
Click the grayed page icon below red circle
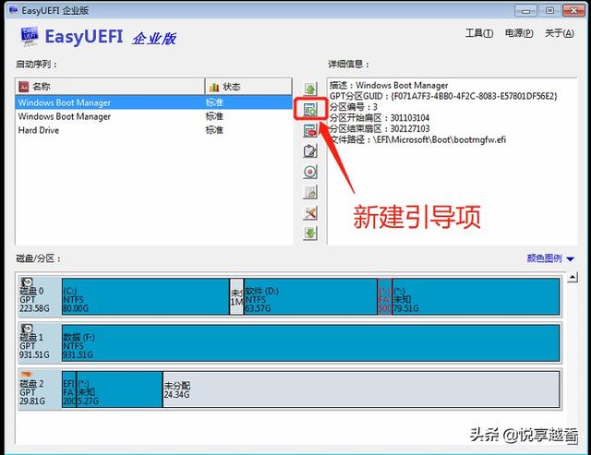coord(310,193)
